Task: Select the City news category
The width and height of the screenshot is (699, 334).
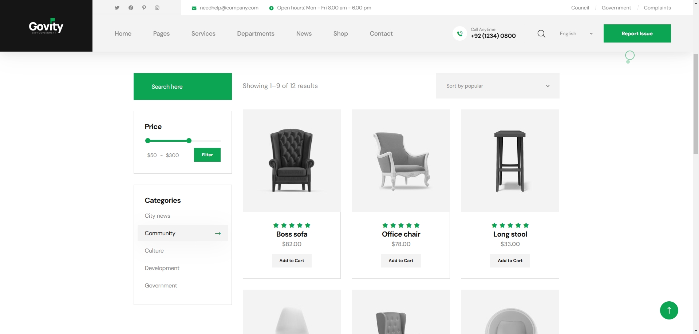Action: [157, 216]
